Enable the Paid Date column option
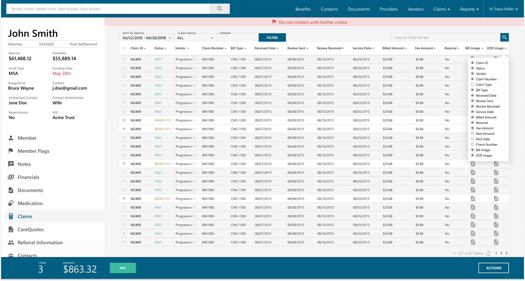Screen dimensions: 525x281 click(472, 139)
